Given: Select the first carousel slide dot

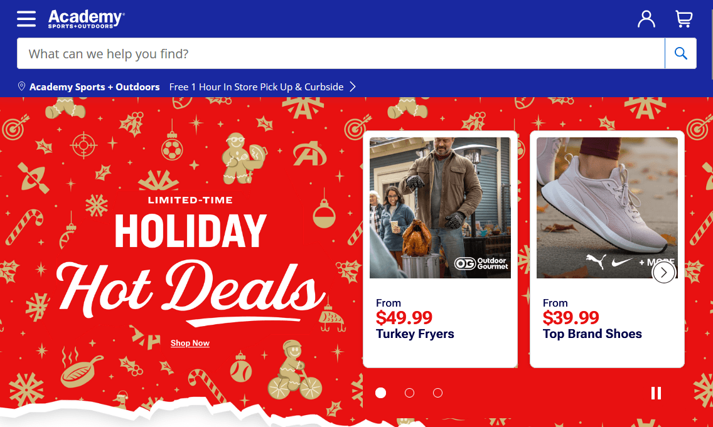Looking at the screenshot, I should (381, 393).
